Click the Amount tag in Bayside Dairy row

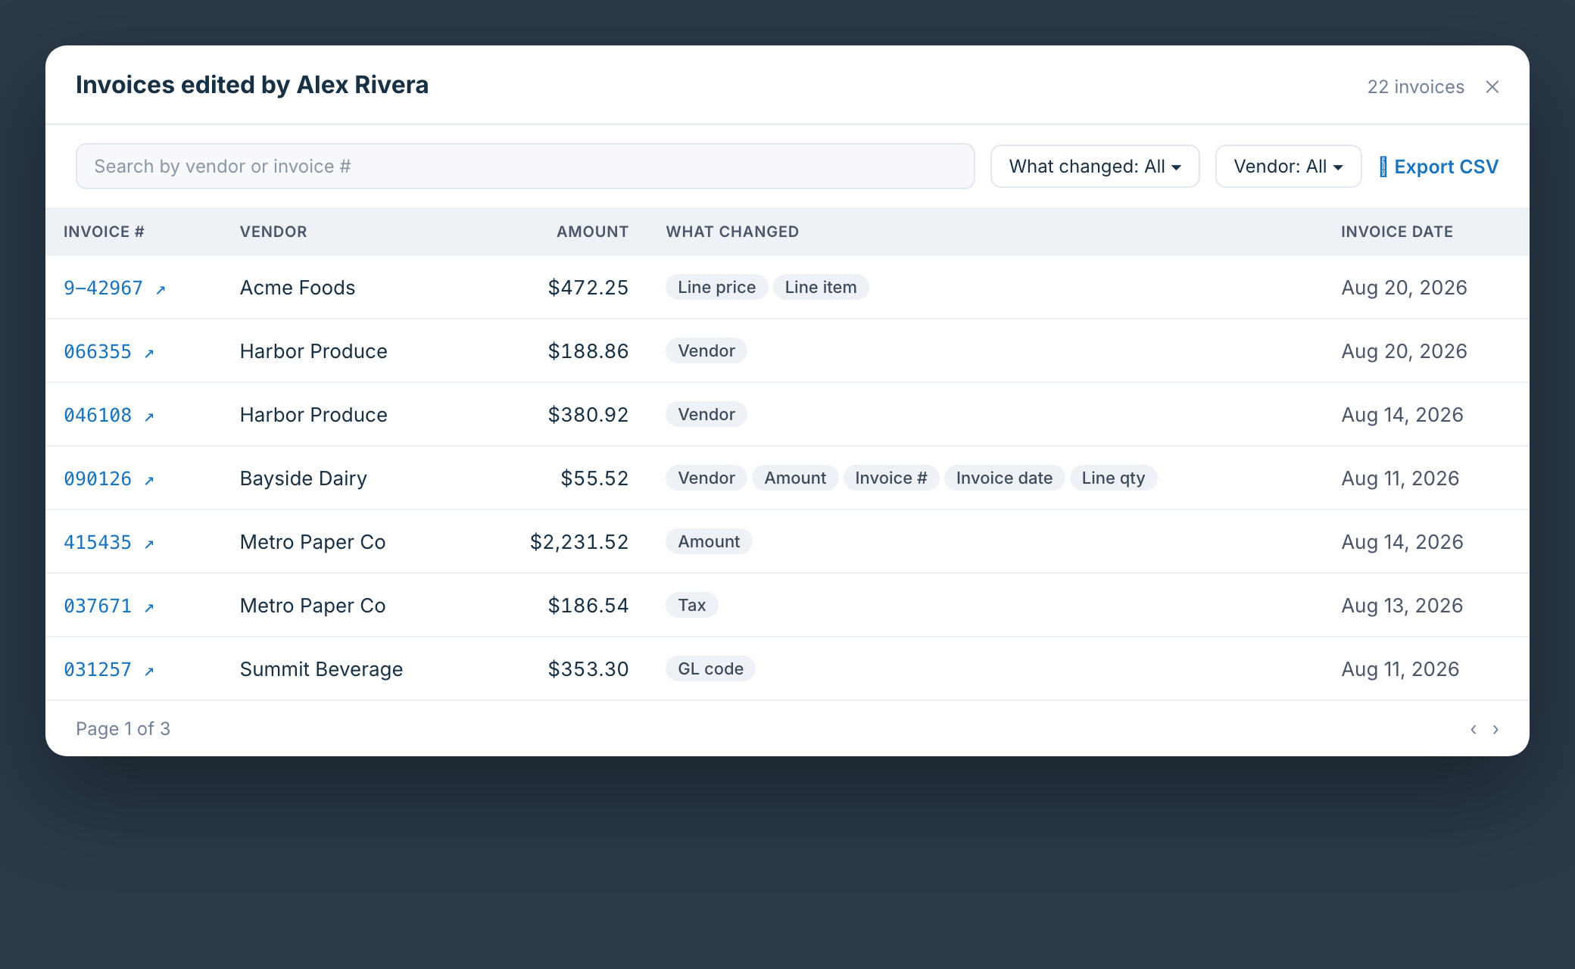[x=795, y=478]
